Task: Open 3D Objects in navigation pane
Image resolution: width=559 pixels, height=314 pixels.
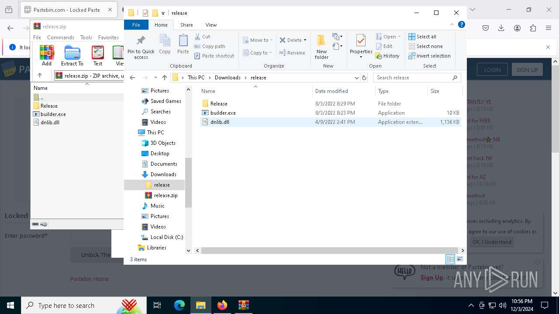Action: point(159,143)
